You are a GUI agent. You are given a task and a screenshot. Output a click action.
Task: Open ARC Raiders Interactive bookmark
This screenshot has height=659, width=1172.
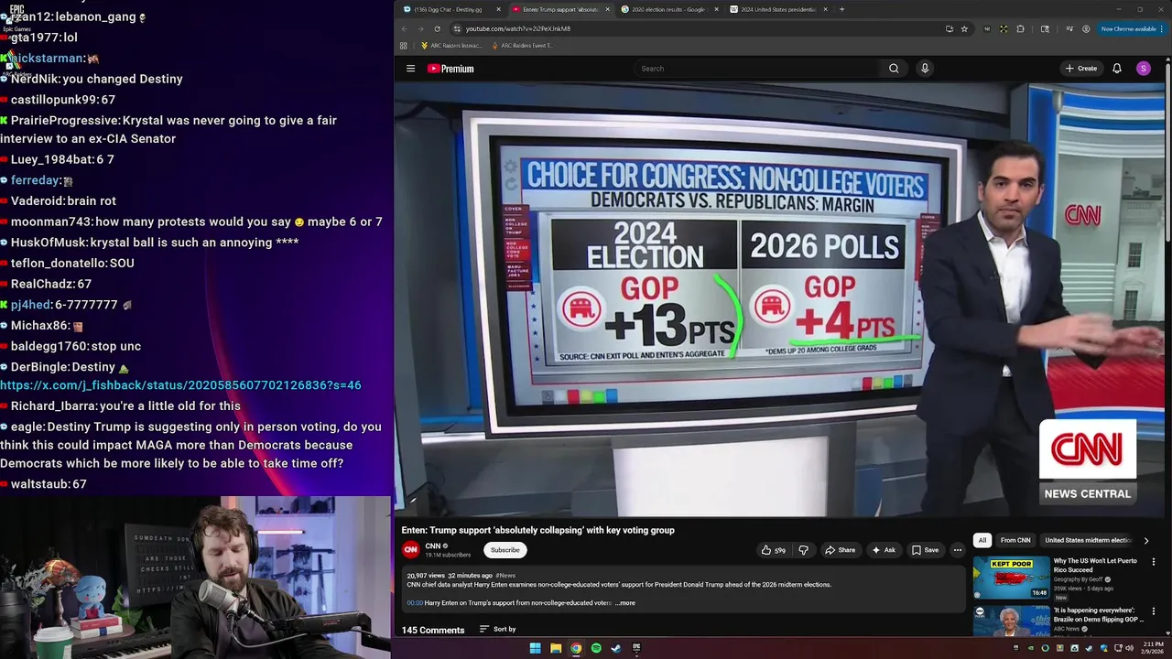coord(451,46)
